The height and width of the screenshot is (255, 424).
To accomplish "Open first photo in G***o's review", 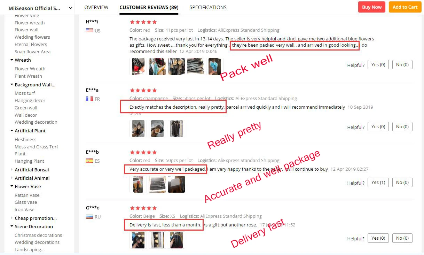I will [x=138, y=240].
